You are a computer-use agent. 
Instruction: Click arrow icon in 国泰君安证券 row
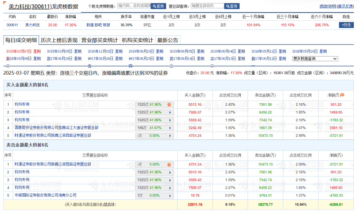coord(169,128)
